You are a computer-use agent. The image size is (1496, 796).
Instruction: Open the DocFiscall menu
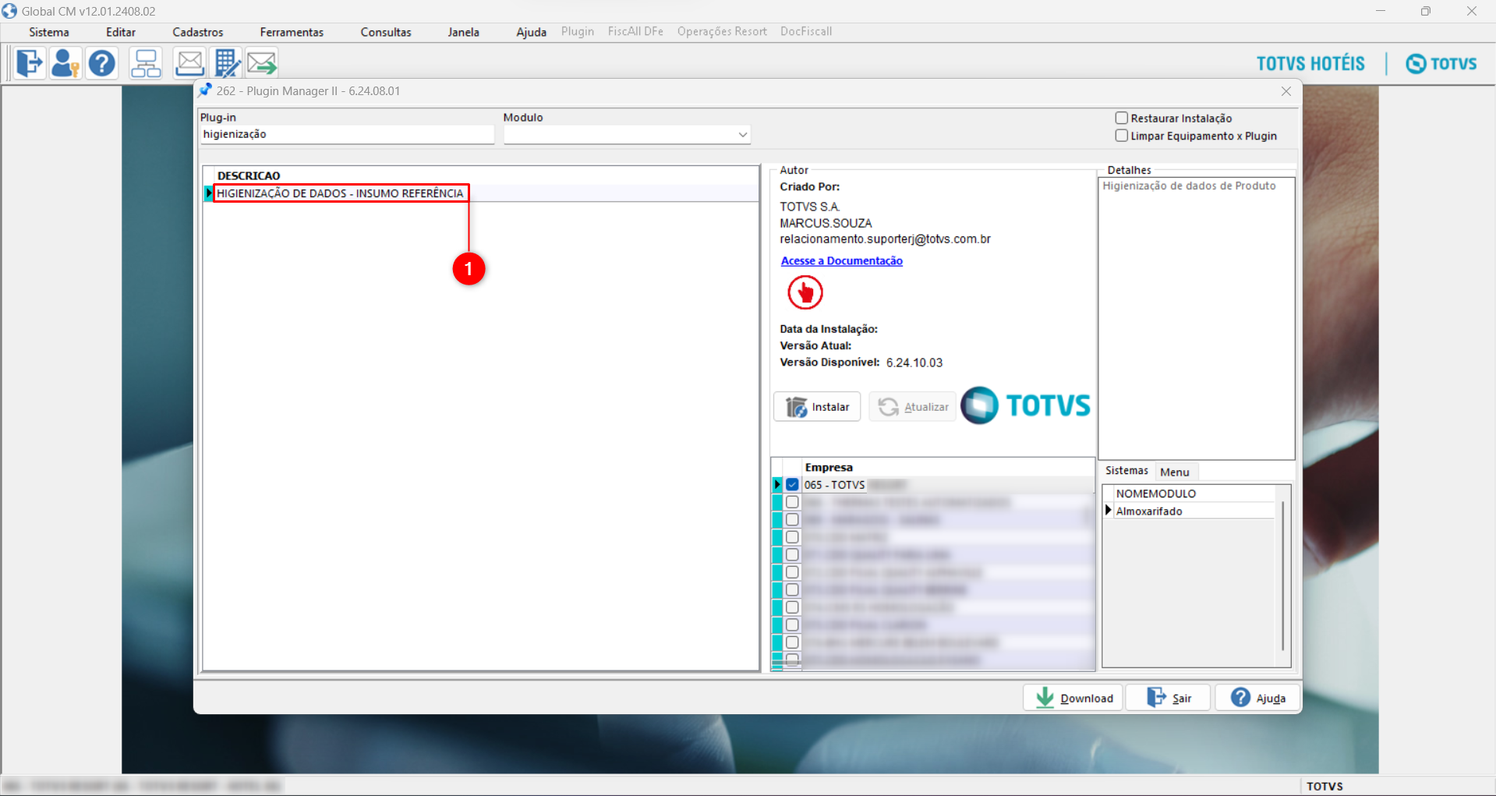click(x=806, y=32)
